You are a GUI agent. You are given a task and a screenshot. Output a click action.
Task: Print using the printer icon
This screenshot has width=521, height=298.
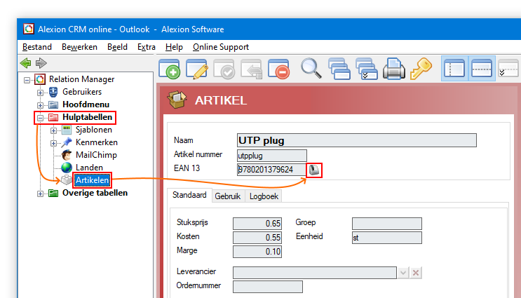click(394, 69)
